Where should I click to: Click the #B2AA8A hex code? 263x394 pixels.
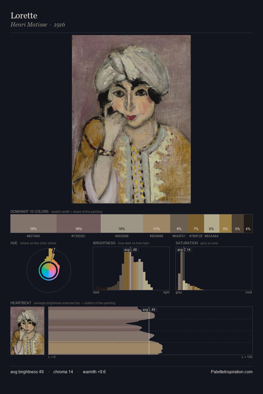pyautogui.click(x=211, y=236)
